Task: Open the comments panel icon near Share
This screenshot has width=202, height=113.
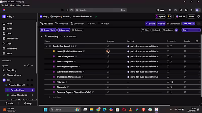Action: [198, 17]
